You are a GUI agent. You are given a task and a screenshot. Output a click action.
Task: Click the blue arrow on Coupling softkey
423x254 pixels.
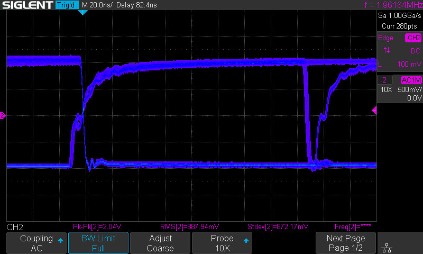[x=60, y=240]
